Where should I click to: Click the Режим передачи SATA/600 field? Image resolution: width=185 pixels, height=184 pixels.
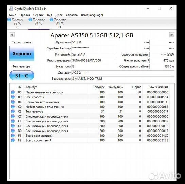[x=94, y=60]
